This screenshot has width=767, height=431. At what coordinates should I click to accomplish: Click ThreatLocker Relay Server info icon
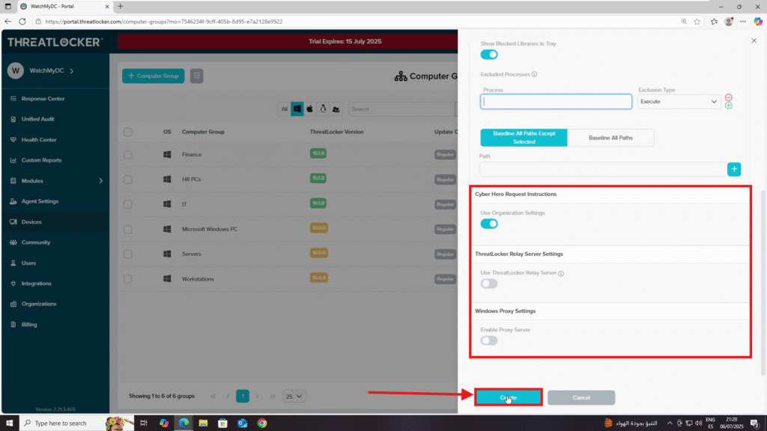(561, 274)
